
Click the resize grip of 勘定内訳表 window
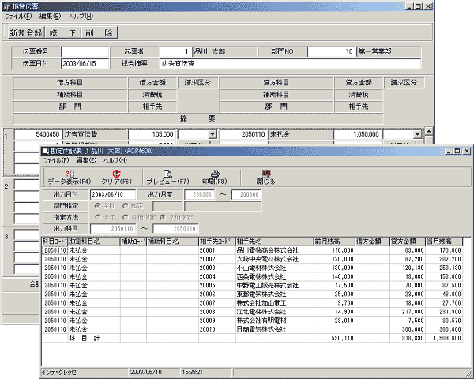(468, 373)
